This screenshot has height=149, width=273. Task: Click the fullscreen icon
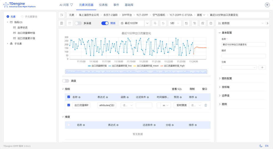pyautogui.click(x=211, y=23)
